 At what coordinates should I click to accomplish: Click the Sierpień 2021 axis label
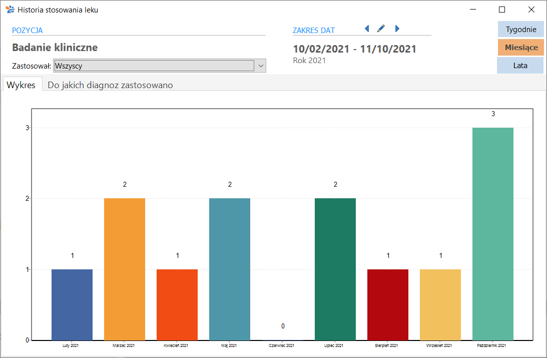click(386, 346)
